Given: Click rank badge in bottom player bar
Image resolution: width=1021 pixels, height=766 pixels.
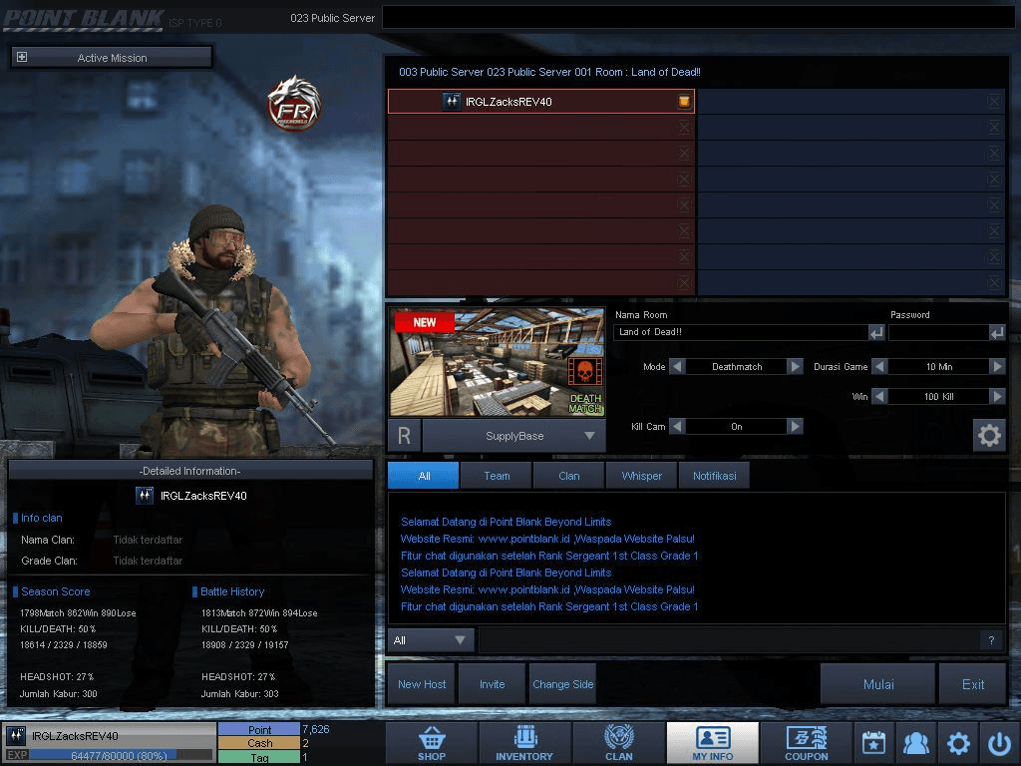Looking at the screenshot, I should [16, 736].
